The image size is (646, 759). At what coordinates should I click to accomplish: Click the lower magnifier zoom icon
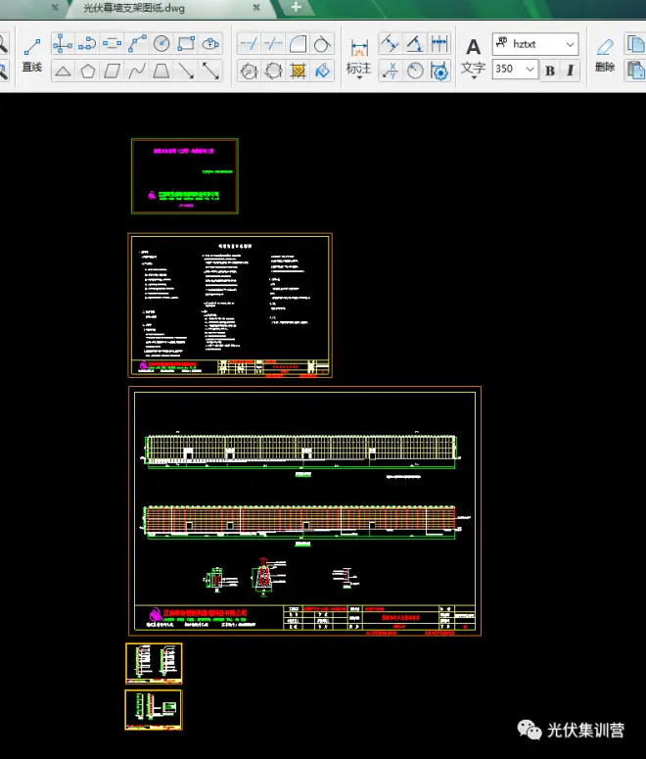click(3, 71)
